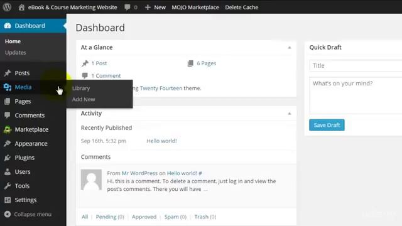Open the Pages menu
This screenshot has width=402, height=226.
[23, 102]
